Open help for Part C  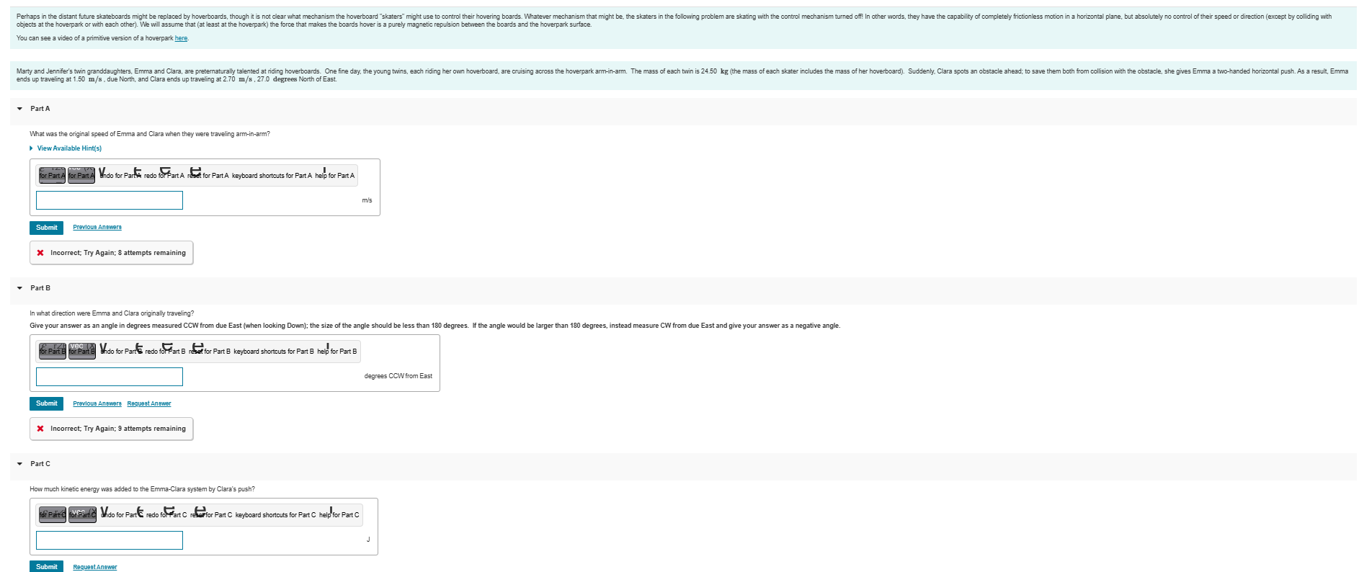pos(339,514)
